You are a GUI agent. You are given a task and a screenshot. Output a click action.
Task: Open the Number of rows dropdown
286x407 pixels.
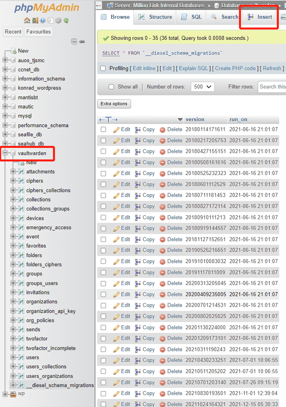click(x=202, y=87)
